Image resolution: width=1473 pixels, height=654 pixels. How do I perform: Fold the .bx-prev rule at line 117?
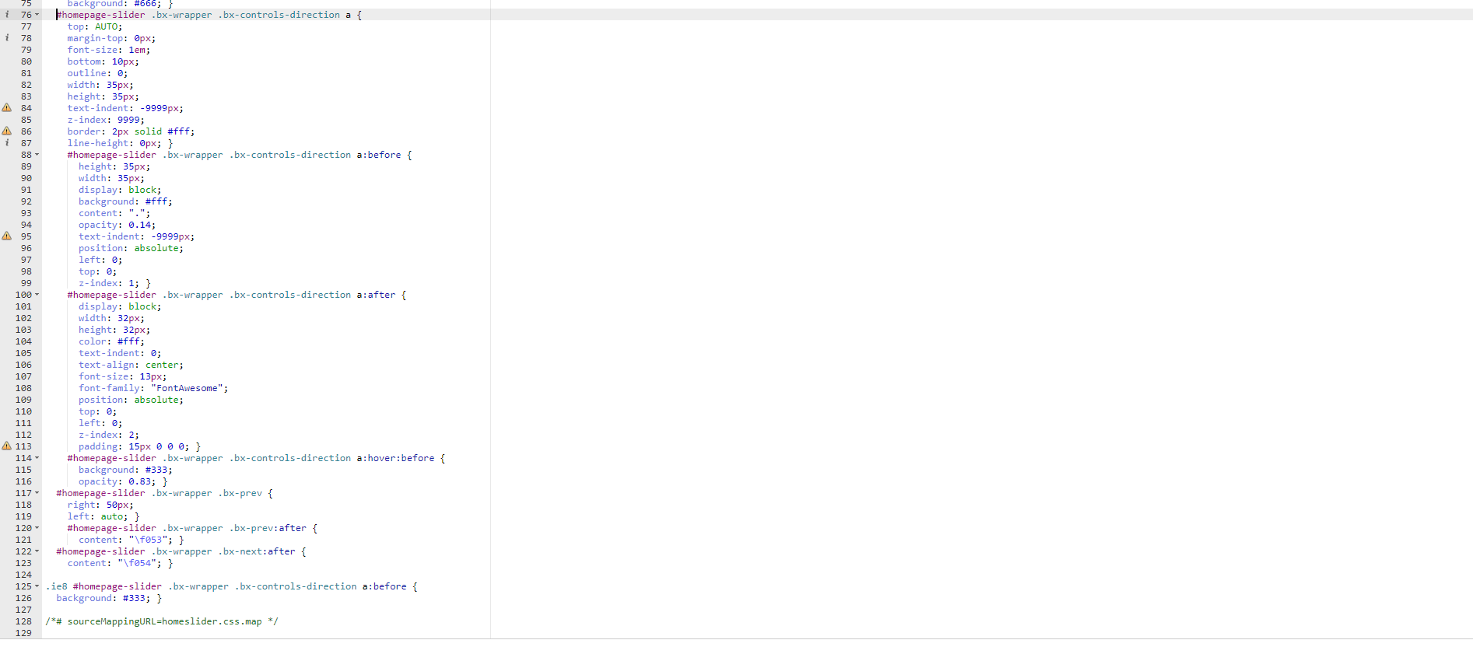coord(37,493)
